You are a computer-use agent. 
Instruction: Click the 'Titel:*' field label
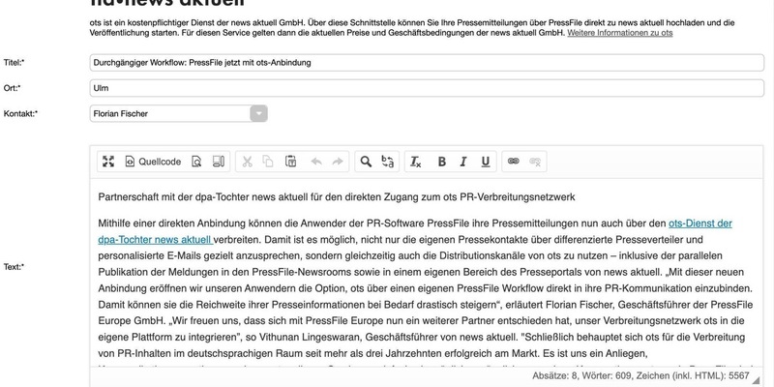(14, 63)
